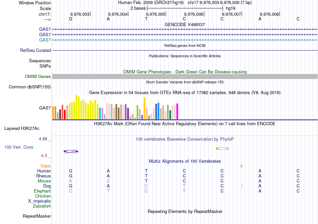The width and height of the screenshot is (318, 224).
Task: Click the faded A in the Mouse row
Action: coord(70,181)
